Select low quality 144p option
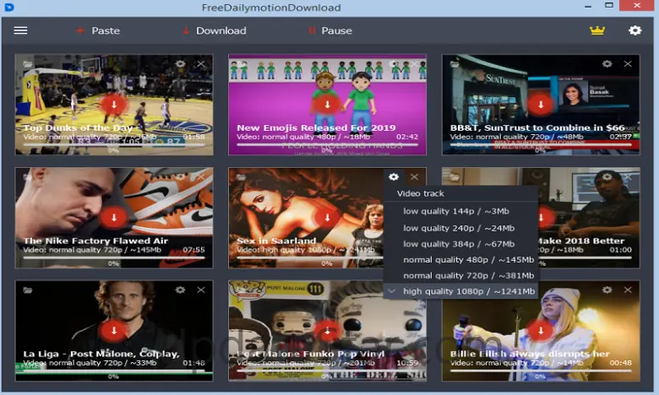This screenshot has width=659, height=395. [455, 211]
